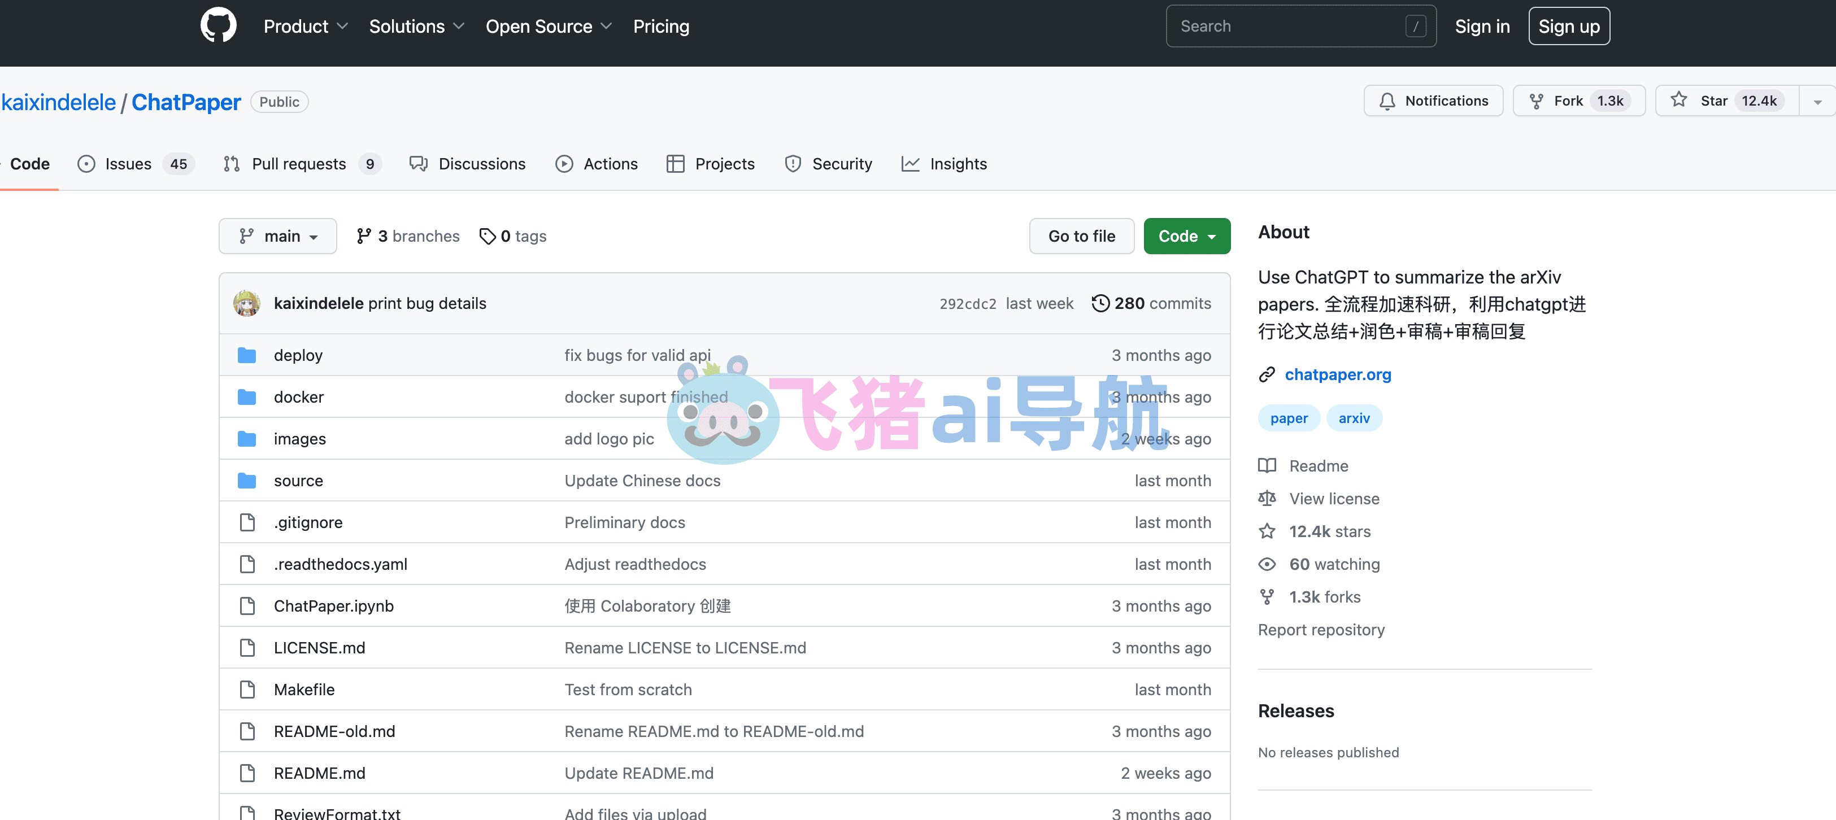Click Sign in
This screenshot has height=820, width=1836.
(1482, 27)
